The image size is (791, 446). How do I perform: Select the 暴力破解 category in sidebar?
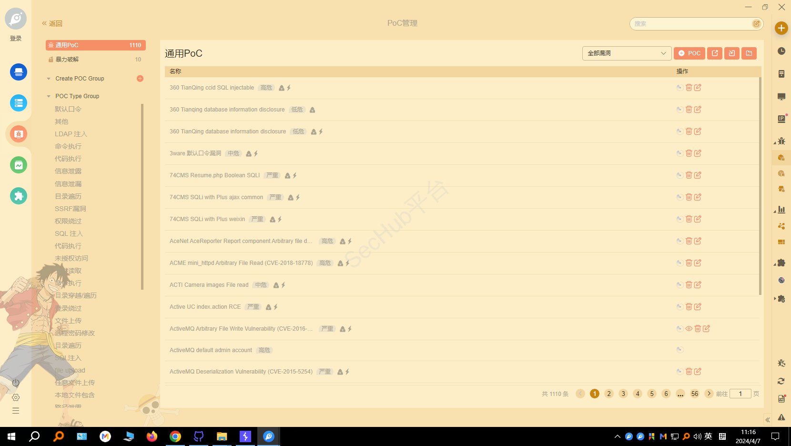coord(67,60)
